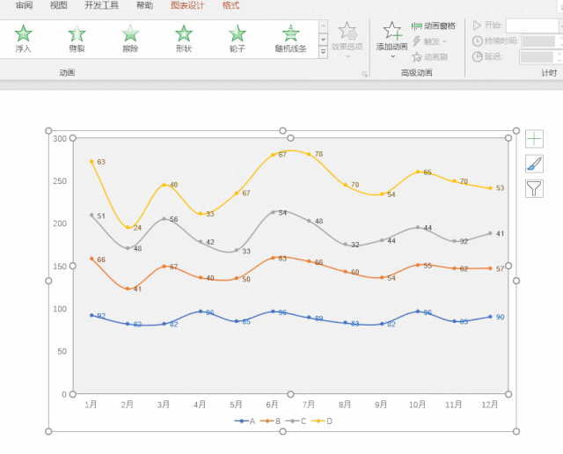563x454 pixels.
Task: Click the chart's top-center resize handle
Action: [282, 131]
